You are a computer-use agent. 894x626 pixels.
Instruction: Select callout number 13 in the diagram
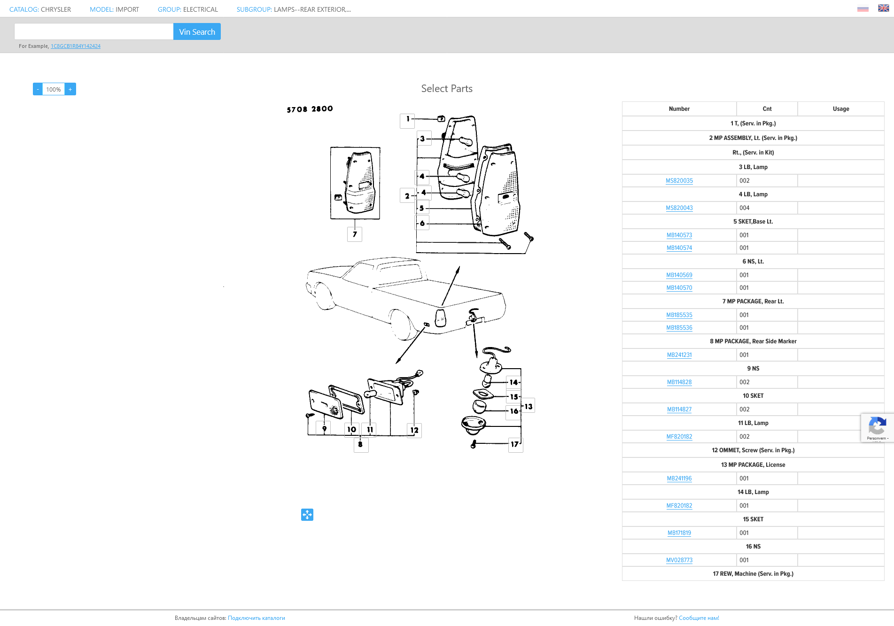click(529, 406)
